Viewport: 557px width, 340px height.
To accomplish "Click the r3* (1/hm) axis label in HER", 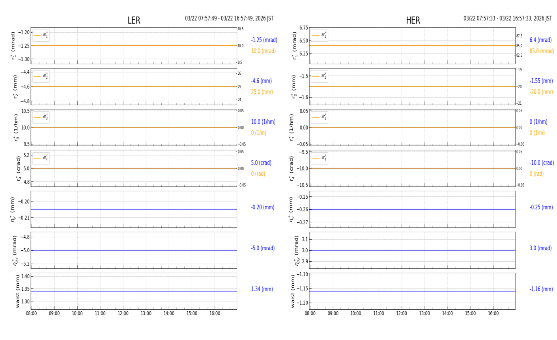I will coord(292,128).
